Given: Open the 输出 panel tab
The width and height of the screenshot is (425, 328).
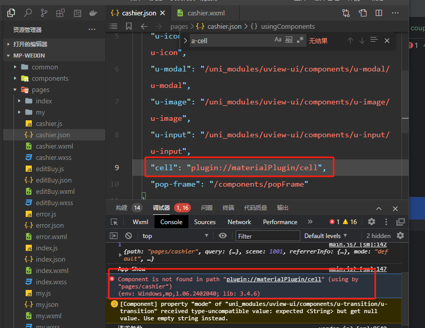Looking at the screenshot, I should tap(282, 208).
